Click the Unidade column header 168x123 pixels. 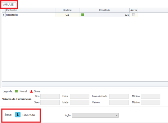click(67, 10)
